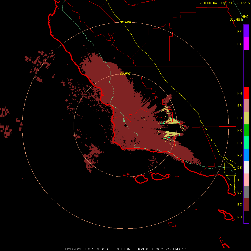Click the WS legend label
251x251 pixels.
pos(239,155)
